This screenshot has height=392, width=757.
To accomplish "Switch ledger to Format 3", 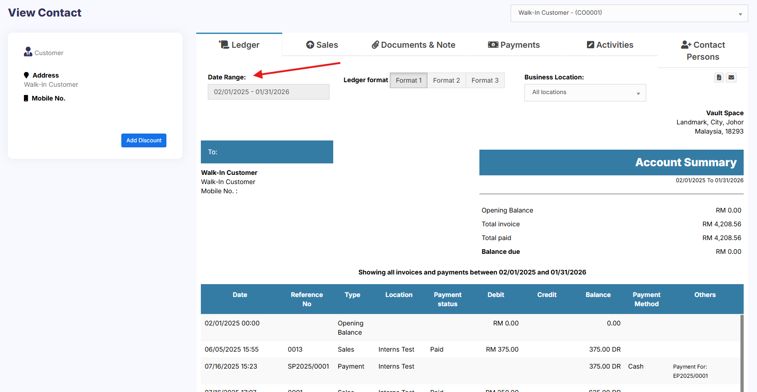I will tap(485, 80).
